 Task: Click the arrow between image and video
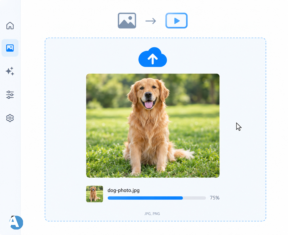point(151,21)
